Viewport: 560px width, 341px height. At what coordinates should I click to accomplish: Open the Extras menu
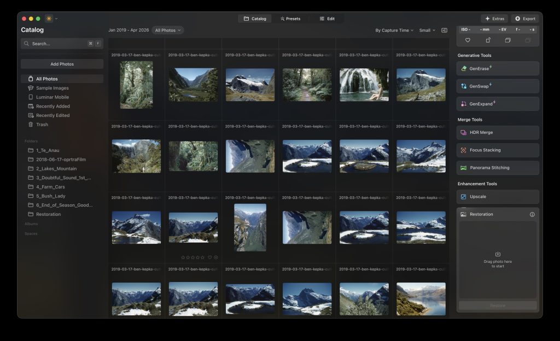click(494, 18)
